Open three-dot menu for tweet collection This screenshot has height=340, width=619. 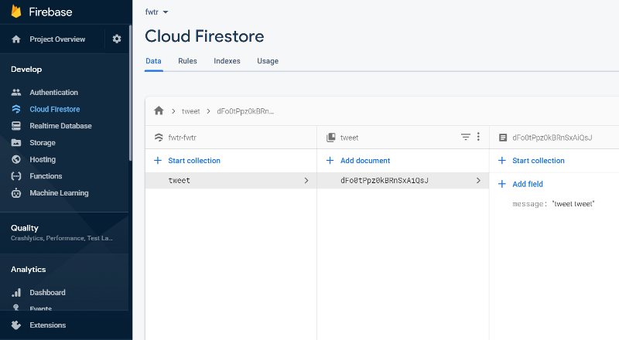click(x=478, y=137)
